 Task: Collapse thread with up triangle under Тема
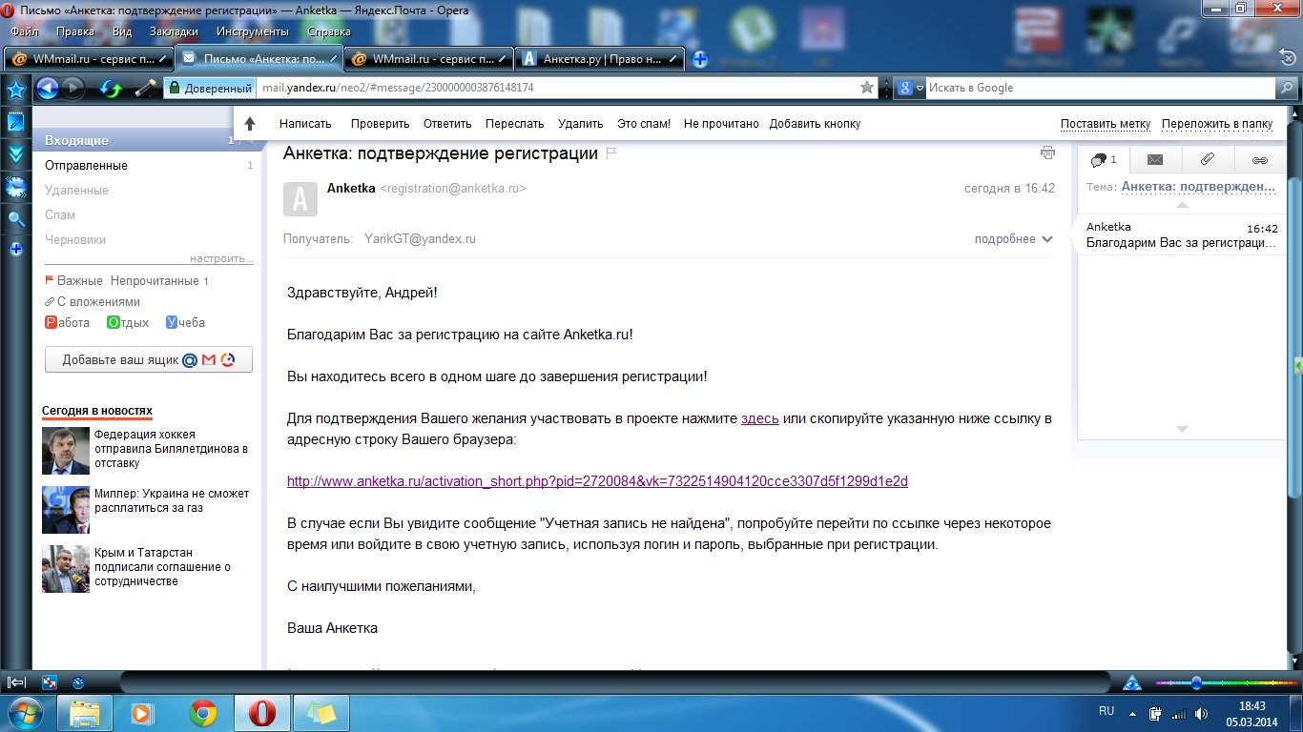(1182, 205)
